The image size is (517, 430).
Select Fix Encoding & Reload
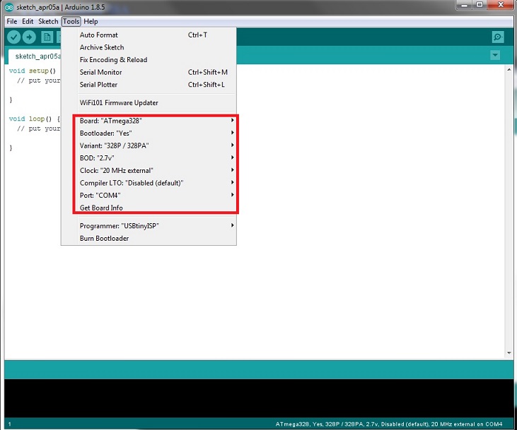(x=149, y=60)
